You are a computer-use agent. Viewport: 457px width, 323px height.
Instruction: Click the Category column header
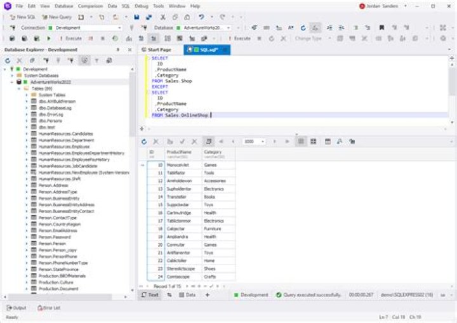point(219,154)
